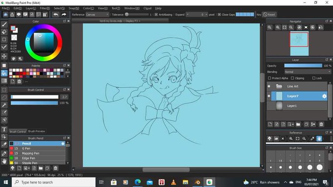The height and width of the screenshot is (187, 333).
Task: Delete brush with Brush panel trash icon
Action: tap(56, 168)
